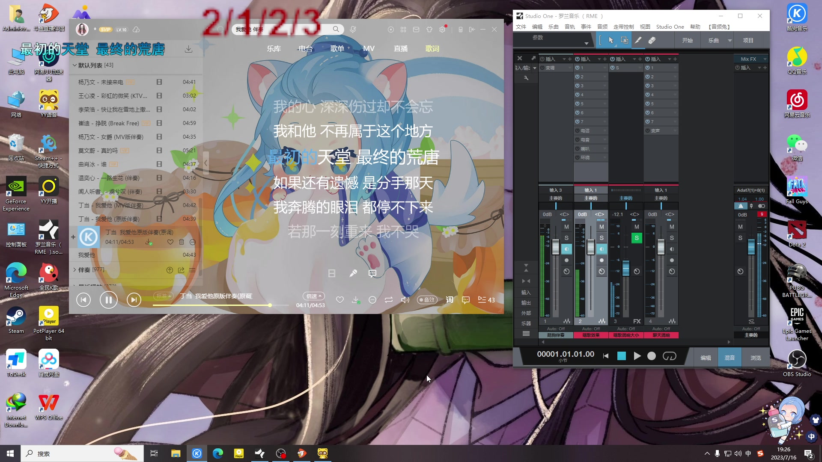This screenshot has height=462, width=822.
Task: Solo the 唱歌效果 channel
Action: click(602, 238)
